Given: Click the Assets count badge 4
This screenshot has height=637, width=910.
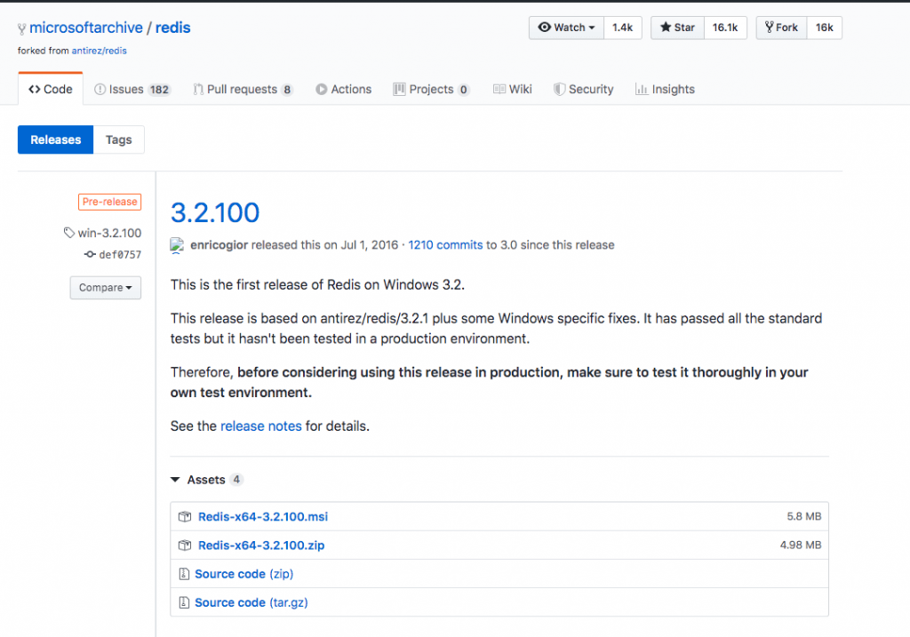Looking at the screenshot, I should click(236, 480).
